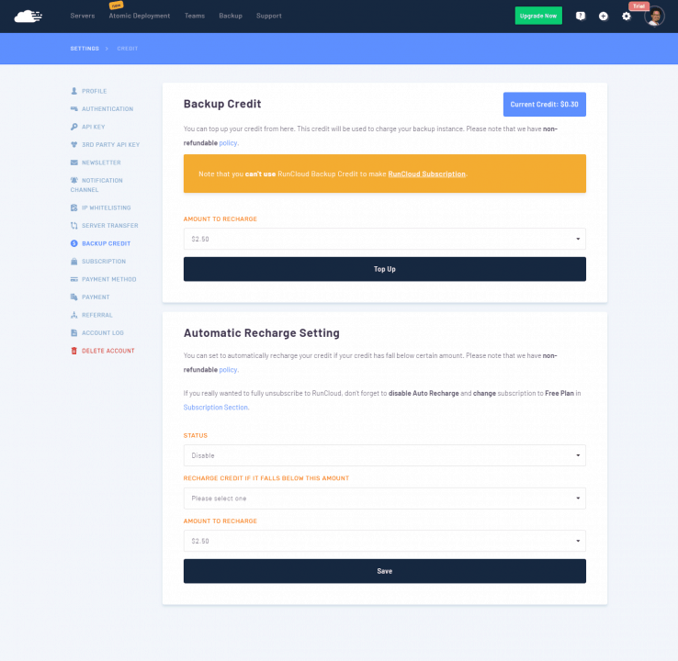Follow the Subscription Section link

pyautogui.click(x=216, y=407)
